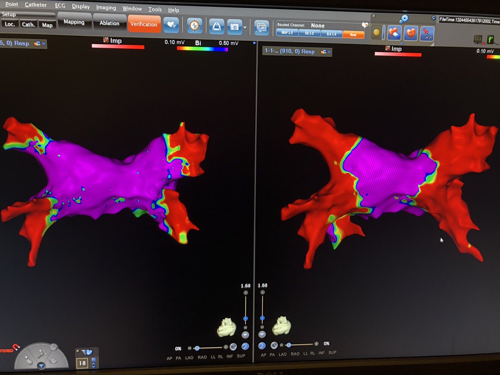Select the CS 1-2 routed channel

(309, 33)
